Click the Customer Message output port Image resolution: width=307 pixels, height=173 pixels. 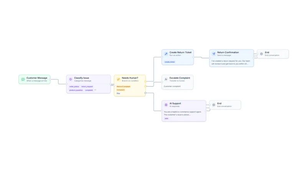click(50, 80)
